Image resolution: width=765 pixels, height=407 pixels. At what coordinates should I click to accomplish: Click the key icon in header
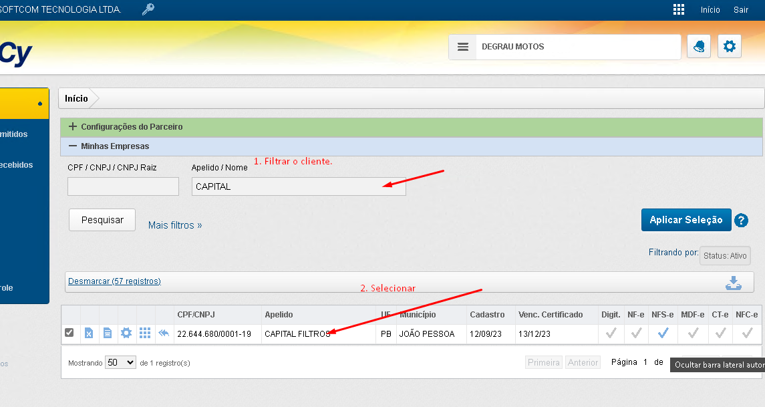(x=148, y=9)
